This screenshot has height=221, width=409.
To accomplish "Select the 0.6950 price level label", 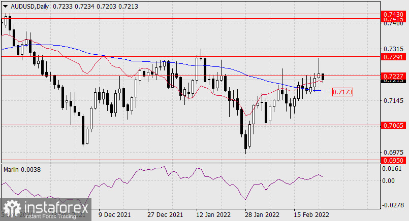I will pos(393,160).
